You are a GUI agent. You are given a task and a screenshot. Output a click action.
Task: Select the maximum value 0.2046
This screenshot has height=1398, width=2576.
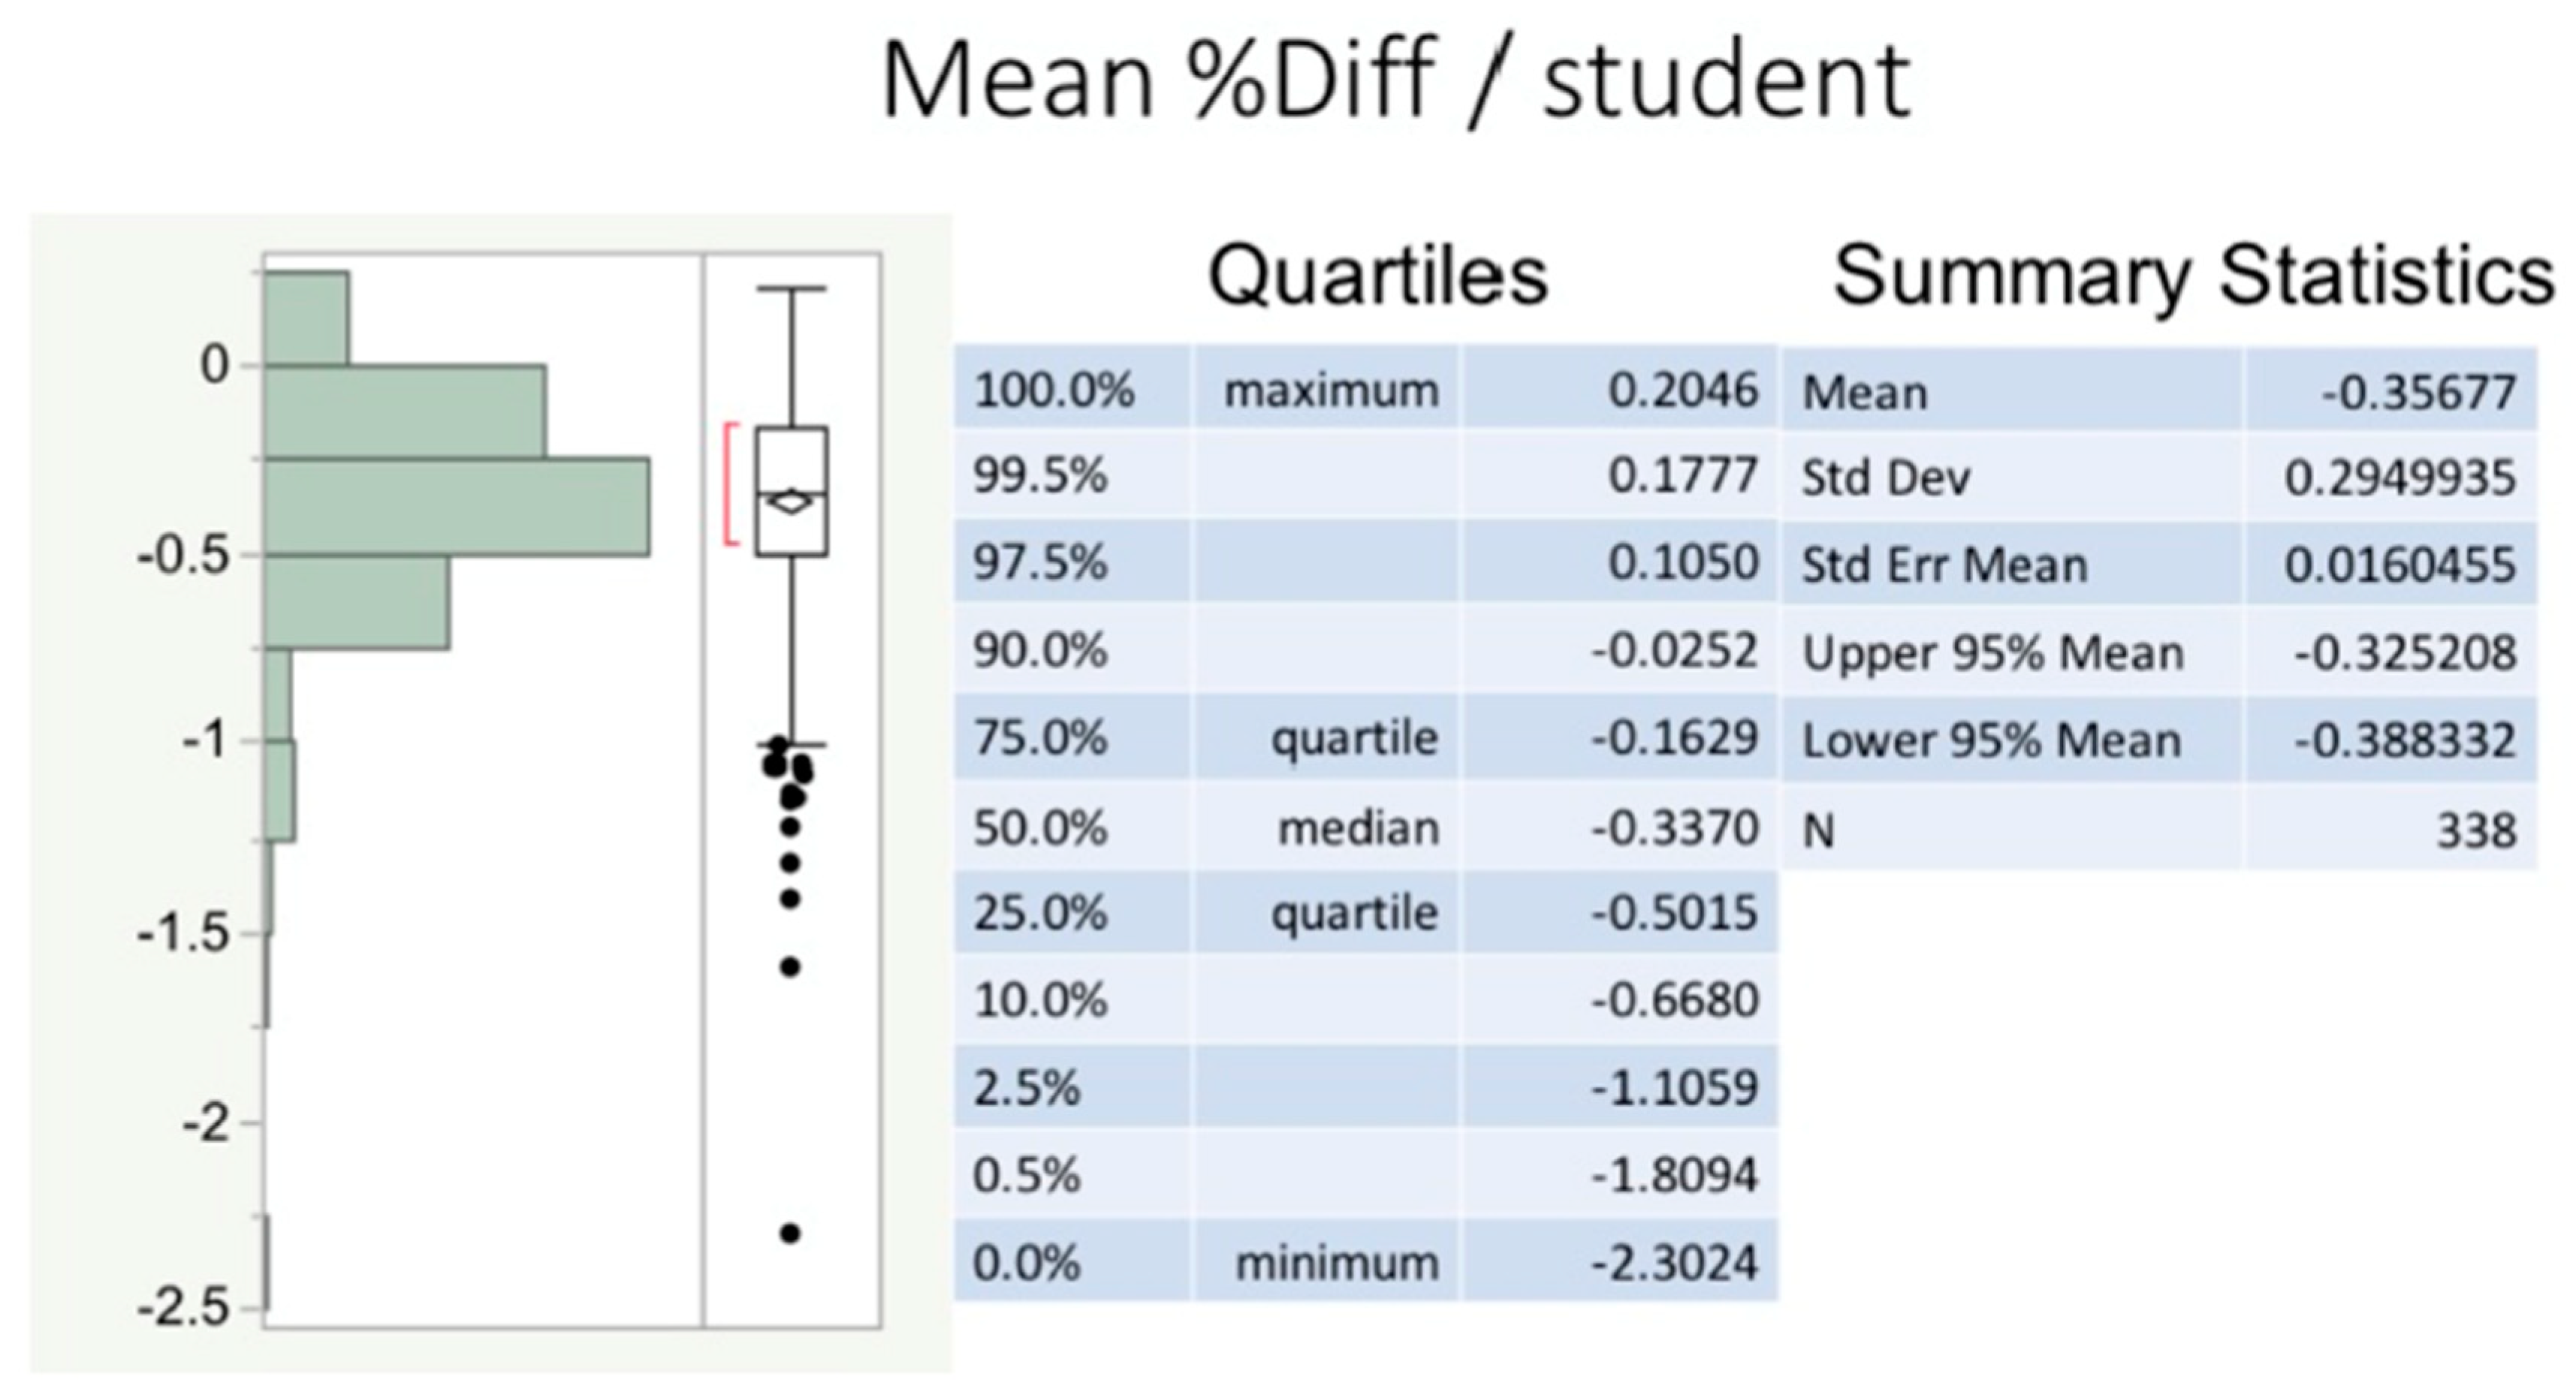(1682, 390)
